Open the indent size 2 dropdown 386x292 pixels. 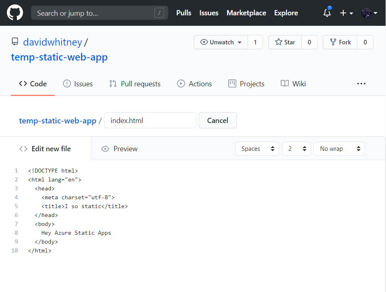(296, 149)
